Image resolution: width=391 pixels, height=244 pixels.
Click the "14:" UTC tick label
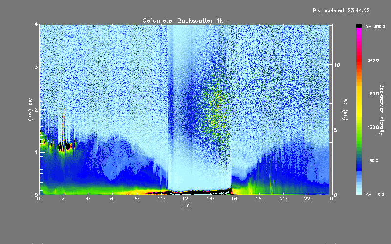[210, 199]
